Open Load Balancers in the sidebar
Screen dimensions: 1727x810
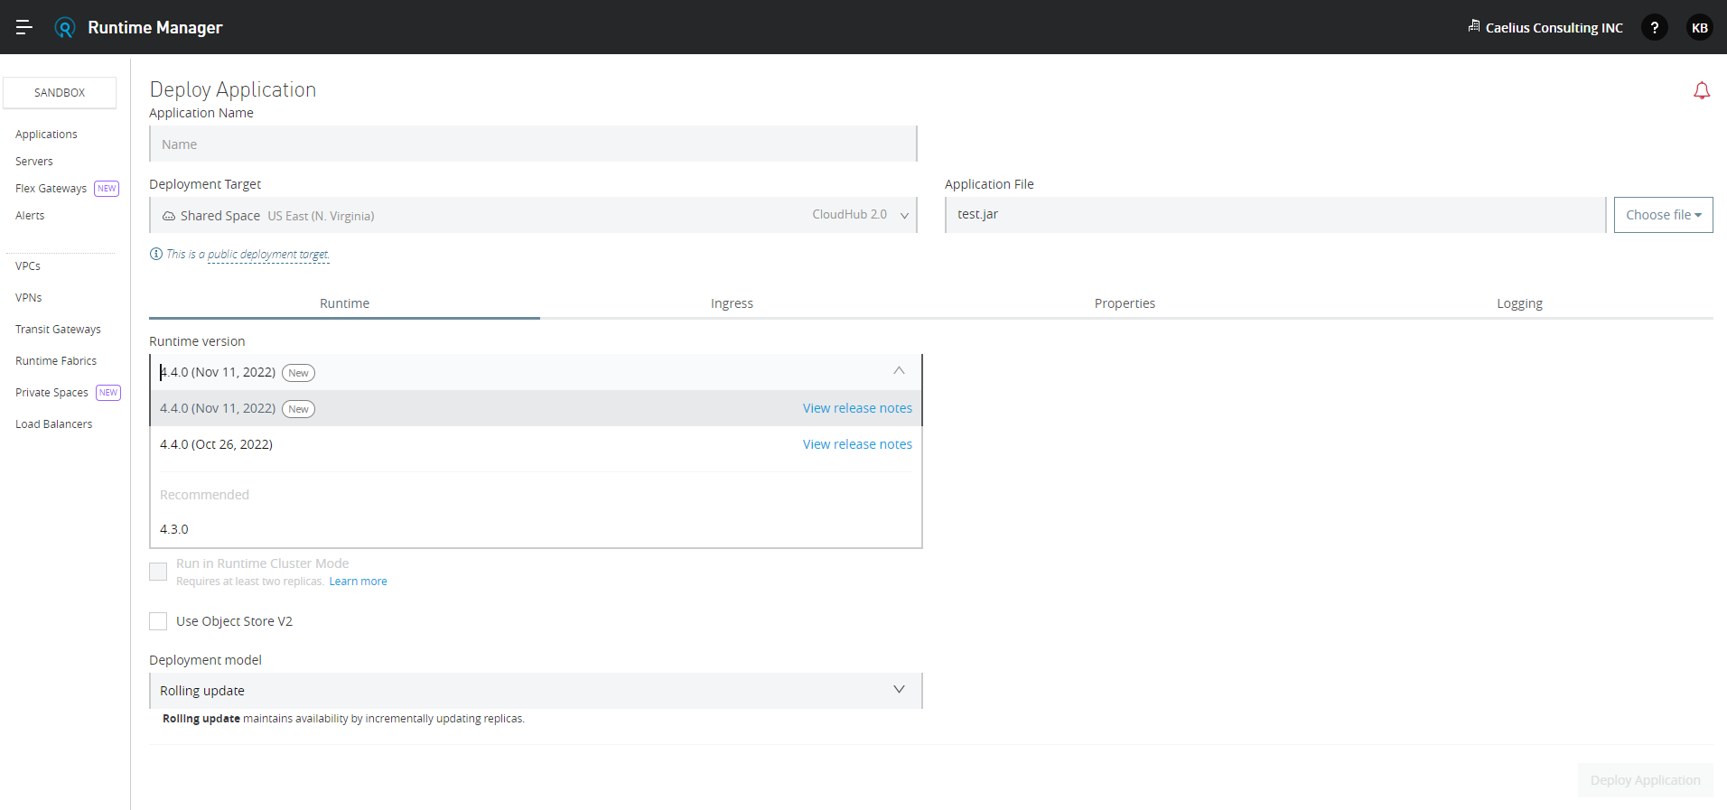tap(53, 424)
